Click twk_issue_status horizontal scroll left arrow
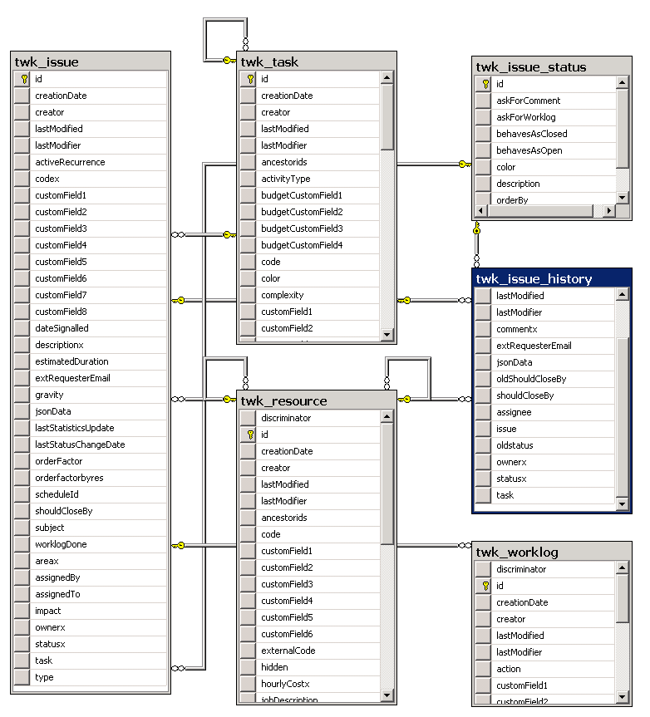This screenshot has width=650, height=717. pyautogui.click(x=482, y=211)
